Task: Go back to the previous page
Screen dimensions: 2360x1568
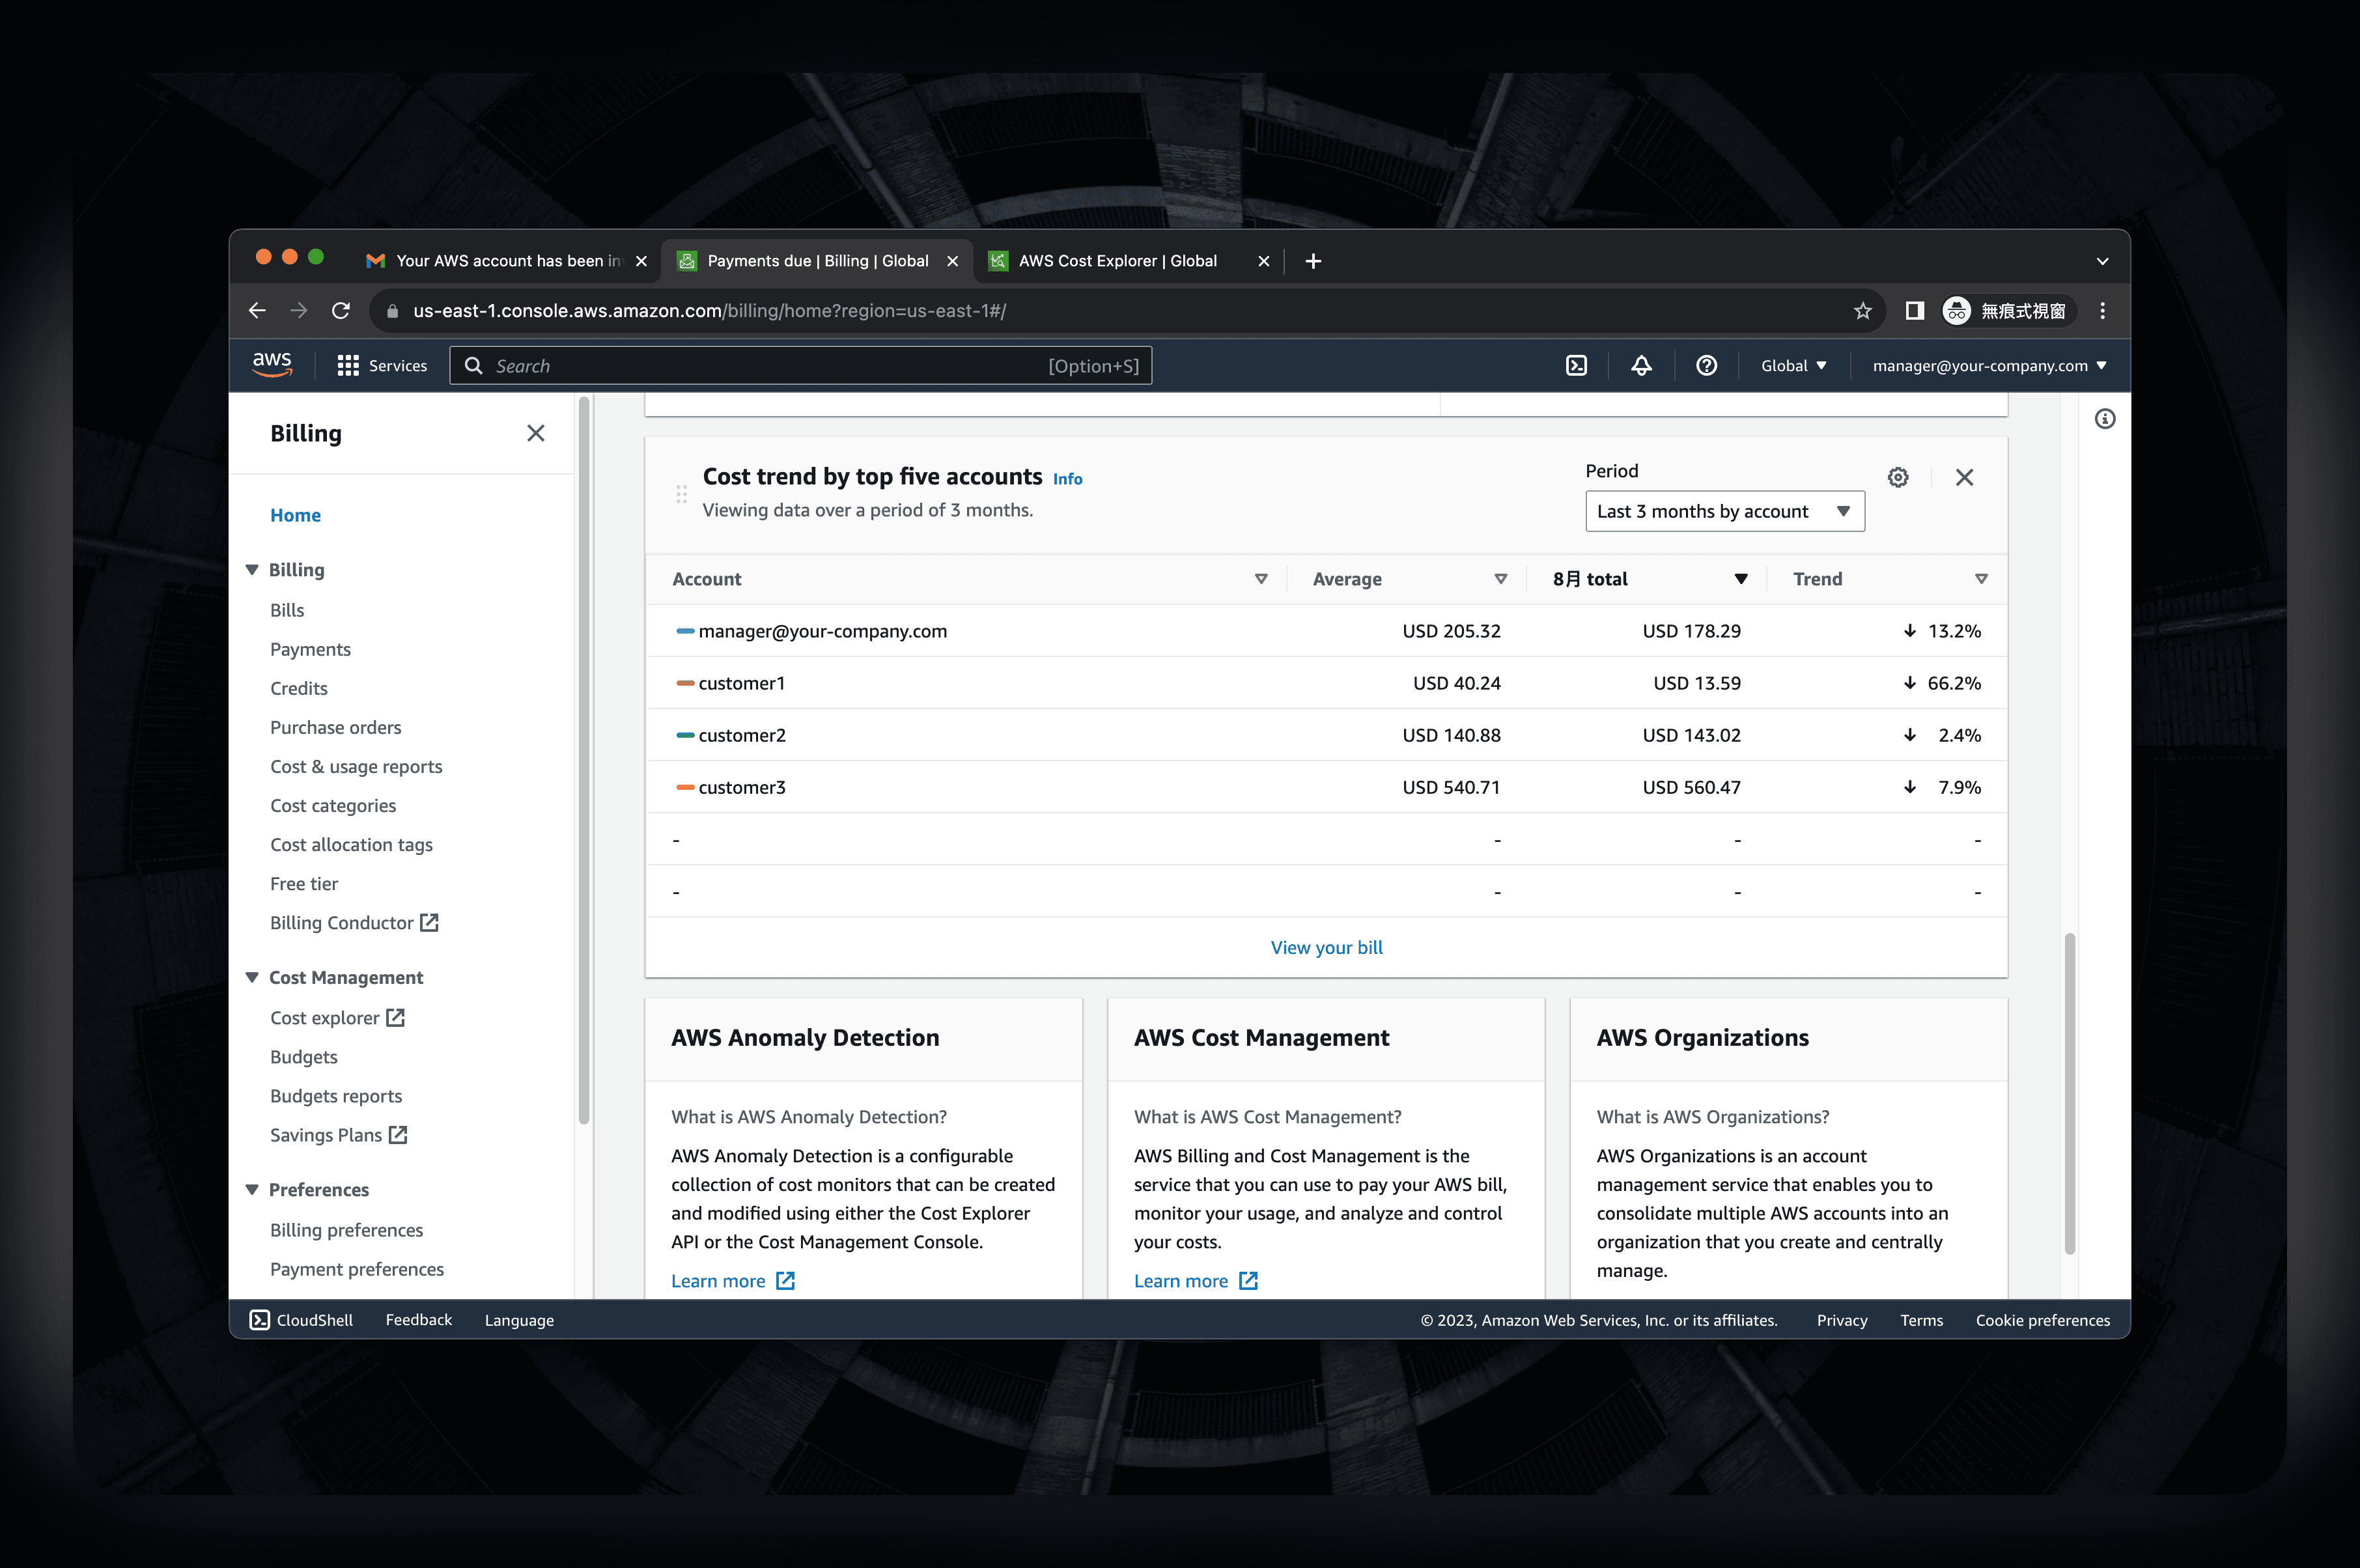Action: (257, 311)
